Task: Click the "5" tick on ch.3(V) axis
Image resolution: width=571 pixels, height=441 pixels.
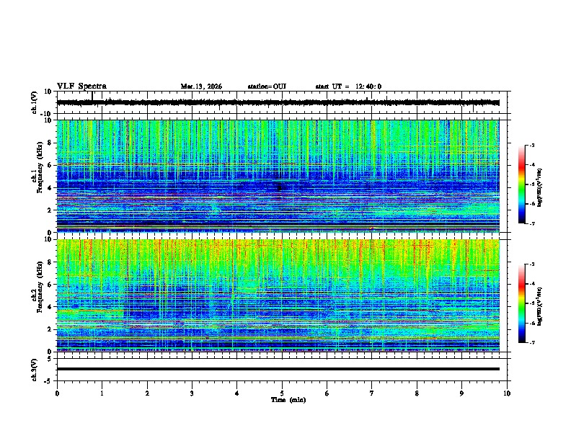Action: pos(50,358)
